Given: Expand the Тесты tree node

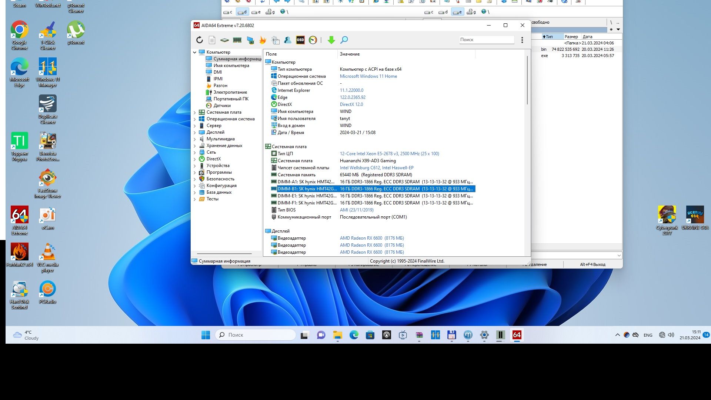Looking at the screenshot, I should tap(195, 199).
